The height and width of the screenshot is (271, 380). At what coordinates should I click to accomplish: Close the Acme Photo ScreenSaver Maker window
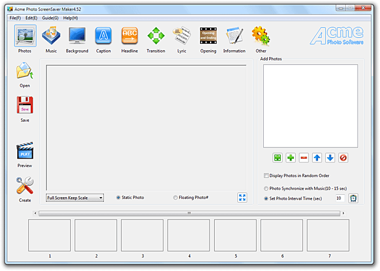pos(363,8)
